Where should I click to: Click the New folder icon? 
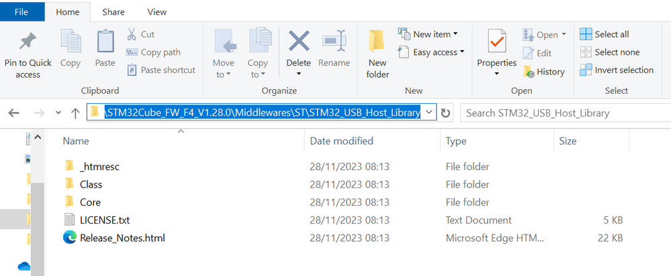[x=377, y=42]
